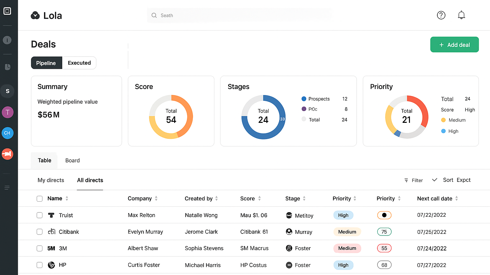Expand the Sort dropdown chevron
This screenshot has height=275, width=490.
pyautogui.click(x=434, y=180)
